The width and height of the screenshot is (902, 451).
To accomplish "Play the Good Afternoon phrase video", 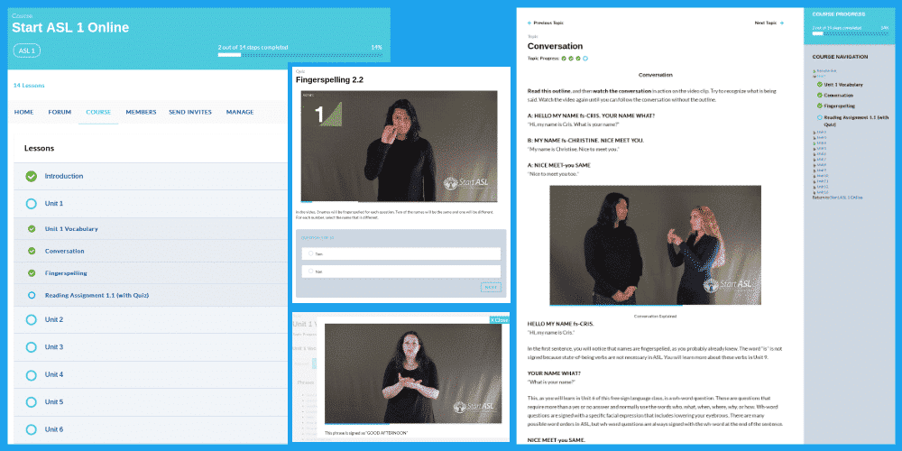I will (413, 373).
